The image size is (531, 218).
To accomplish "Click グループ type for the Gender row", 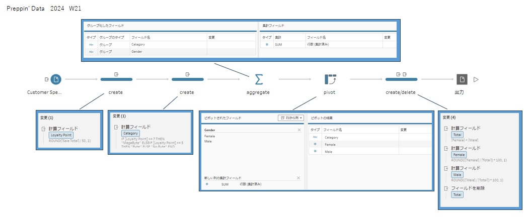I will 105,52.
